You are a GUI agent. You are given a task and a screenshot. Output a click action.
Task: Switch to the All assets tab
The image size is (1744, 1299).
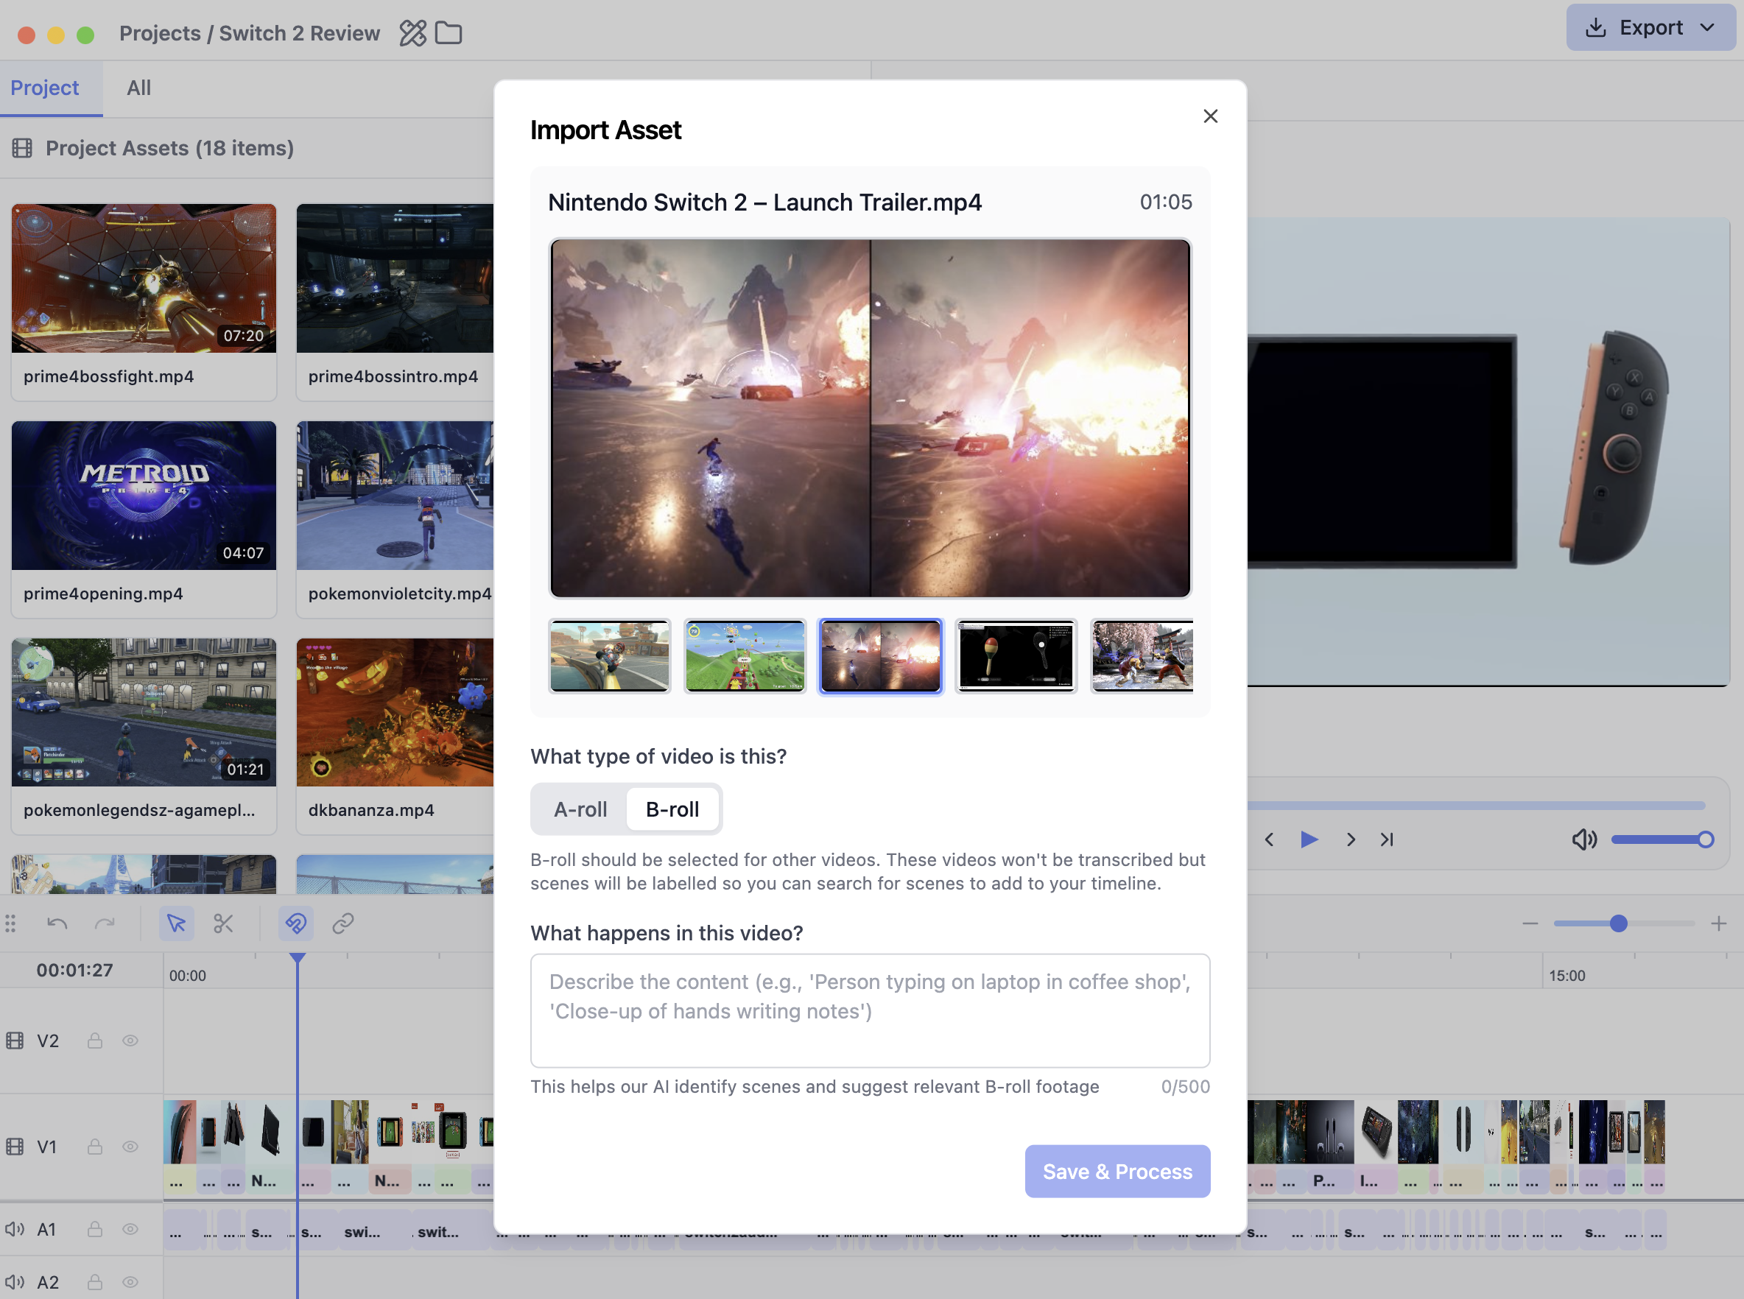(138, 88)
